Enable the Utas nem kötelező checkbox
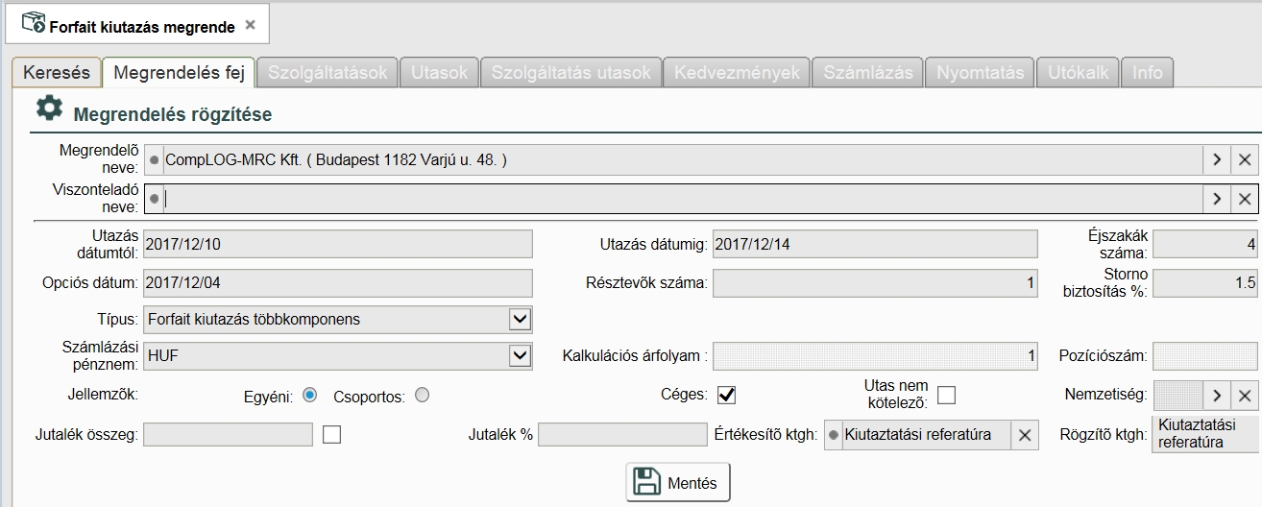This screenshot has width=1262, height=507. (x=947, y=395)
